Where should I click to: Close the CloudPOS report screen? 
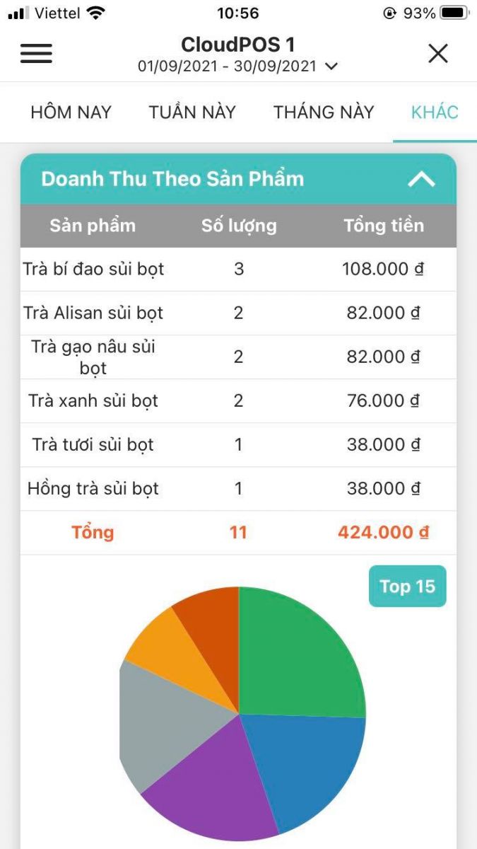[438, 54]
